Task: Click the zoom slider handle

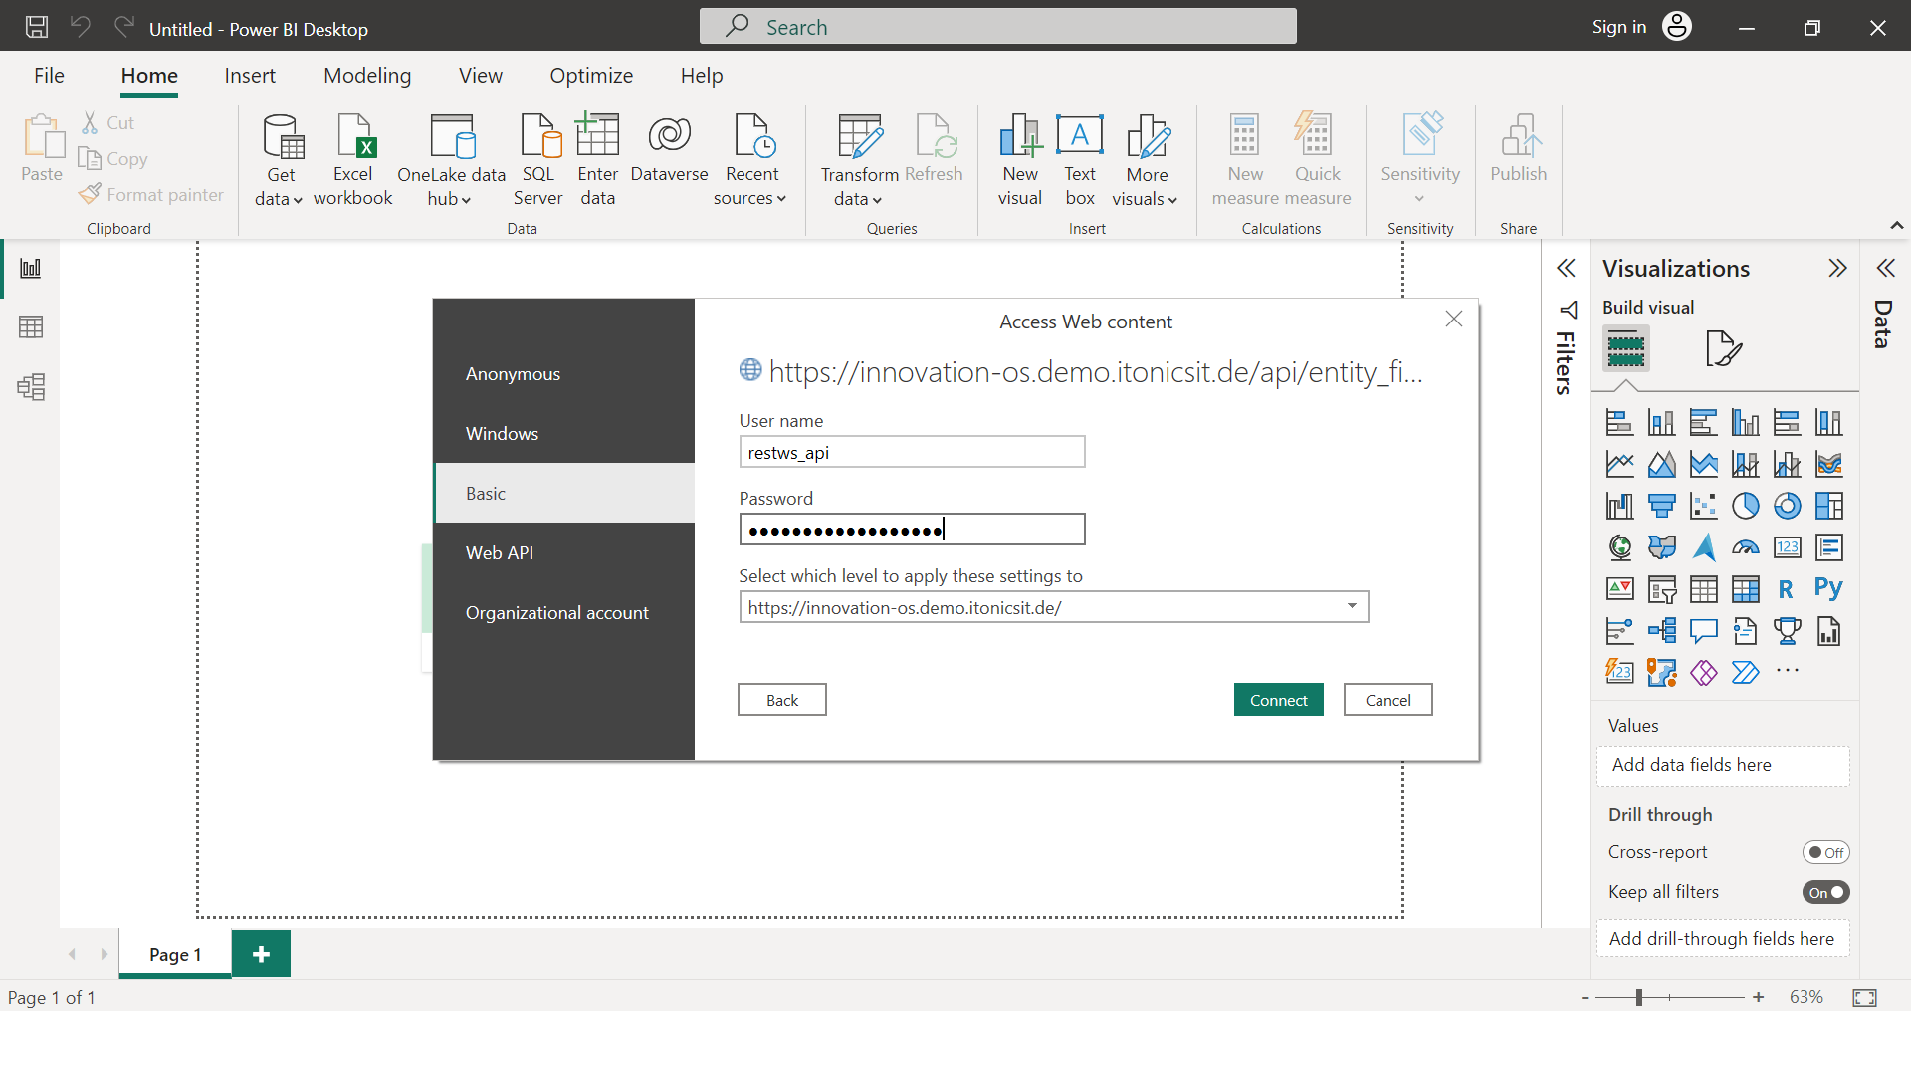Action: [x=1638, y=997]
